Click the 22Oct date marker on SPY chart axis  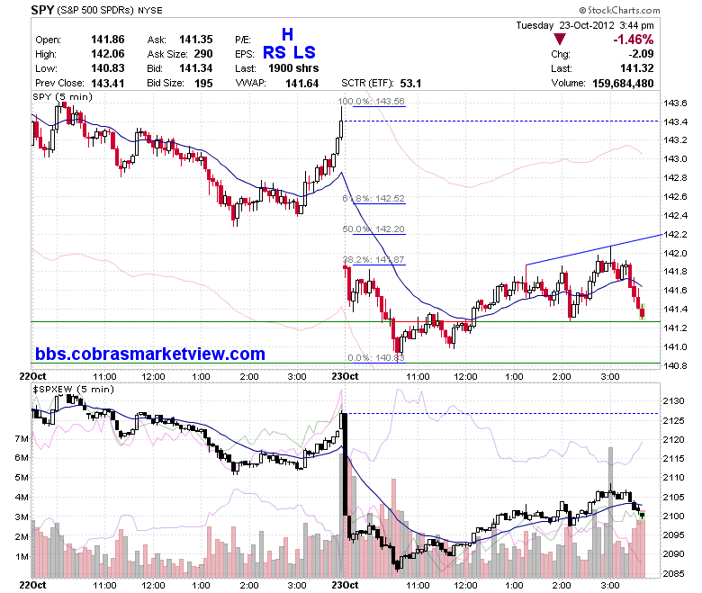[32, 376]
